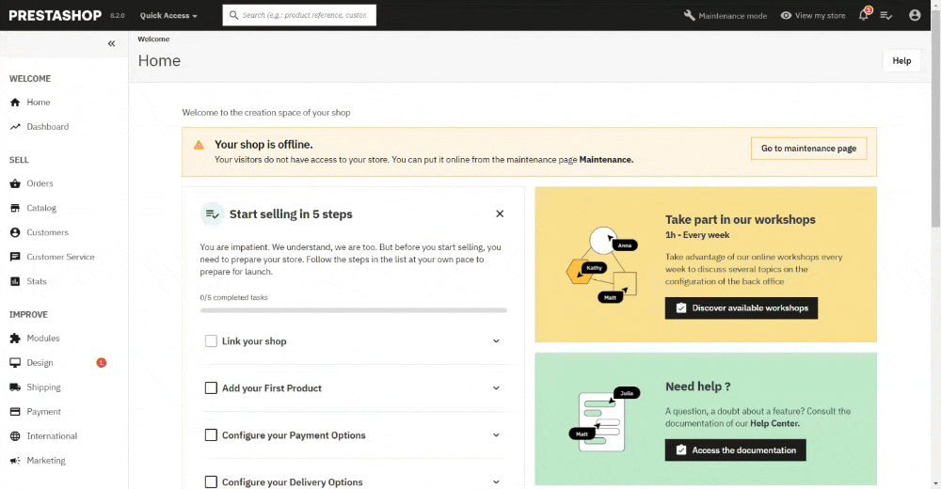941x489 pixels.
Task: Open the user profile avatar icon
Action: coord(915,15)
